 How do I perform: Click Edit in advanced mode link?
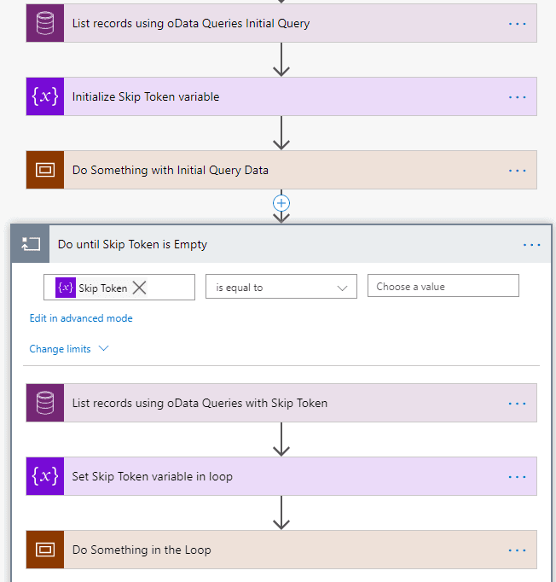click(81, 318)
